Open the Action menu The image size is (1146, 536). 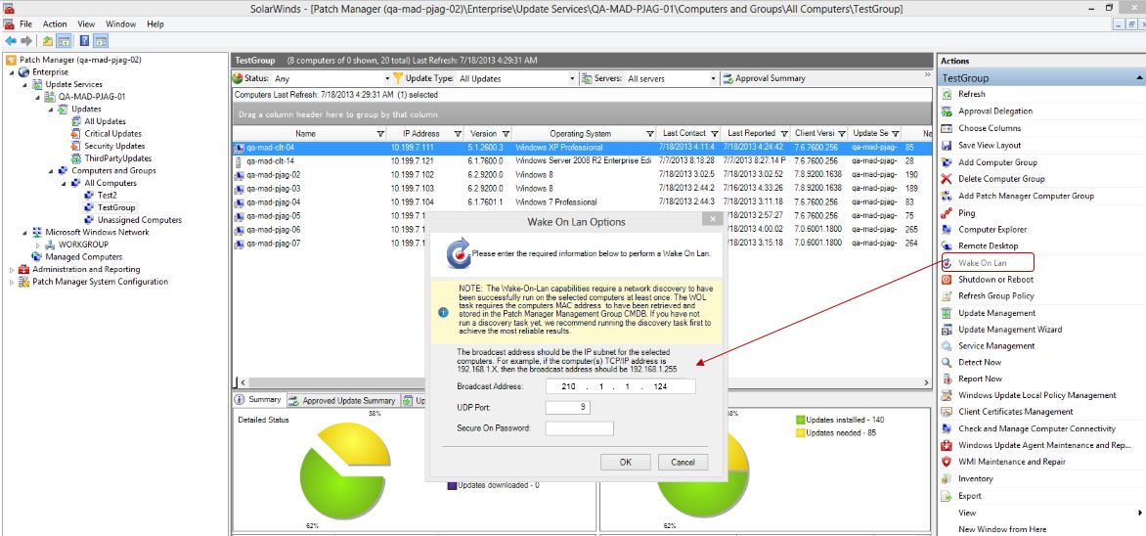(x=55, y=24)
